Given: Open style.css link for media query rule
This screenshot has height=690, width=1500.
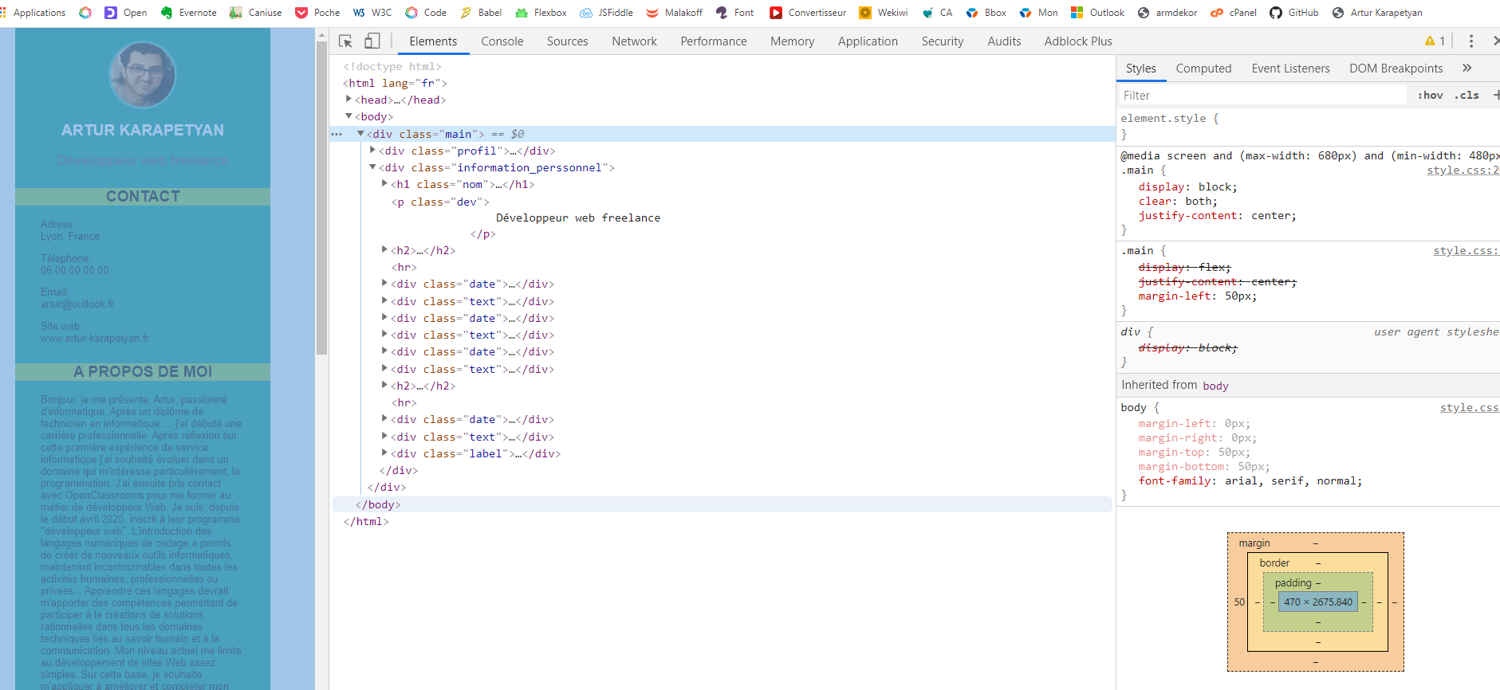Looking at the screenshot, I should pyautogui.click(x=1463, y=171).
